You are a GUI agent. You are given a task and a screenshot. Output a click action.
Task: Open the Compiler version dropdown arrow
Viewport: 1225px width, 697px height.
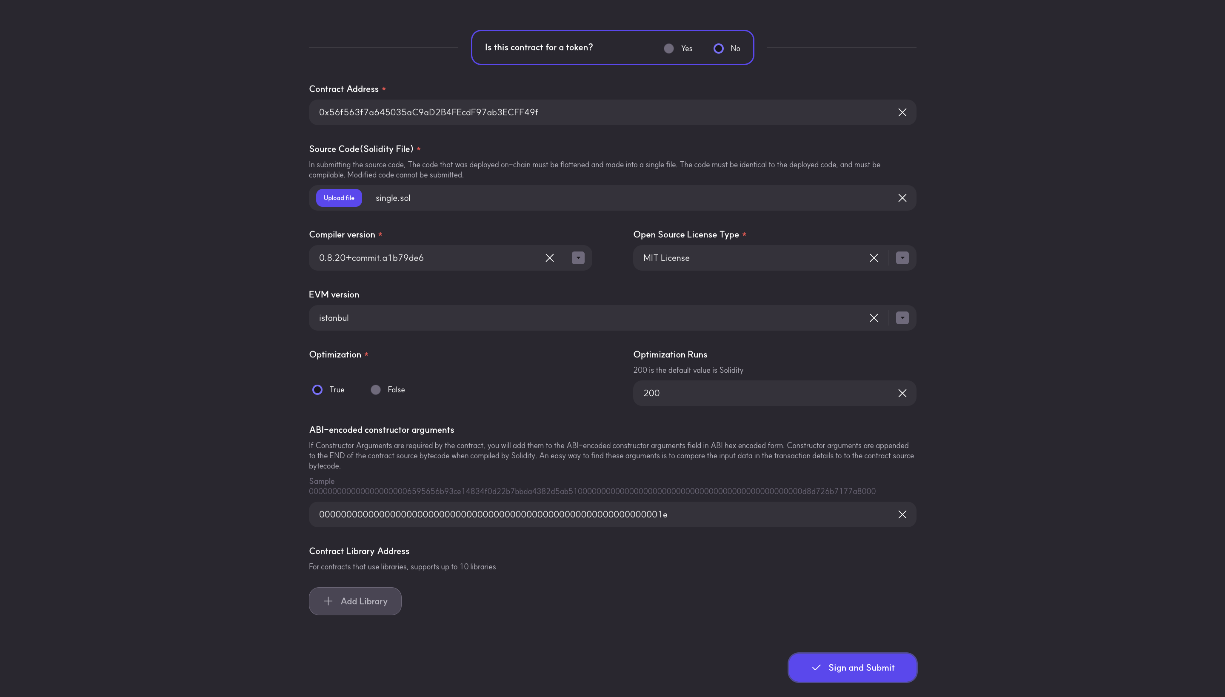click(x=578, y=258)
